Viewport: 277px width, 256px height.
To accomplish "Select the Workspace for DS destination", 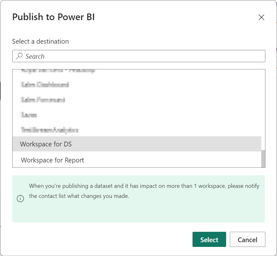I will click(46, 144).
